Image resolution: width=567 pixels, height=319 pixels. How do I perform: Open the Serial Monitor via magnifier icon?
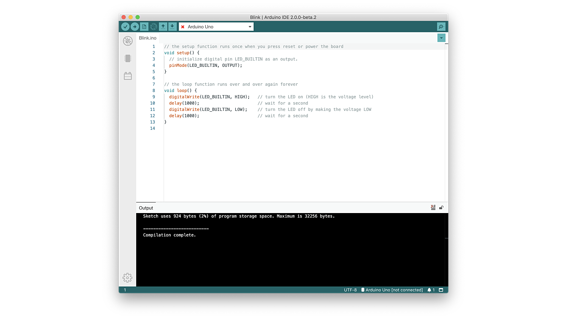click(441, 26)
